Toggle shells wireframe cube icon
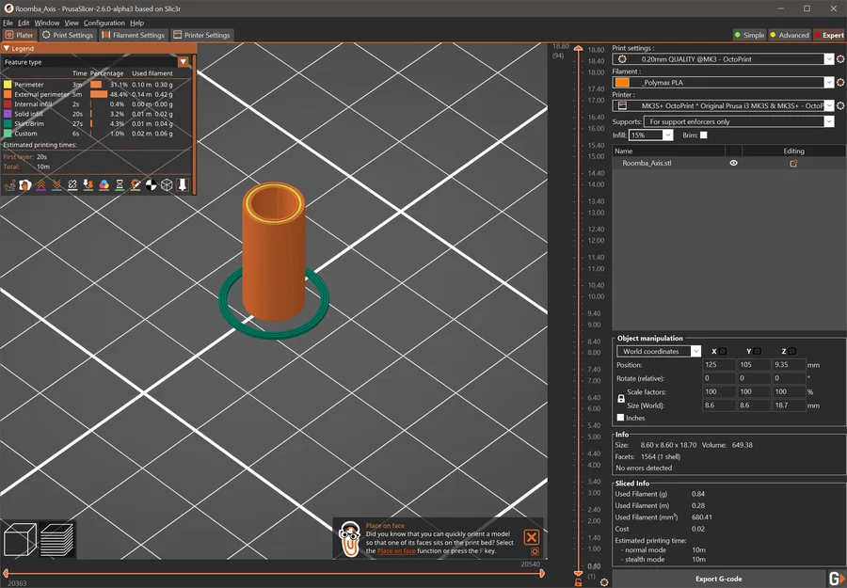This screenshot has height=588, width=847. [x=167, y=185]
